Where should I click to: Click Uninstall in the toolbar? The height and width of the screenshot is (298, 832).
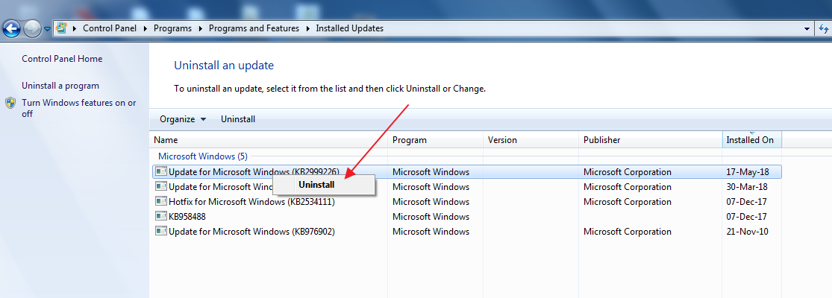coord(238,119)
